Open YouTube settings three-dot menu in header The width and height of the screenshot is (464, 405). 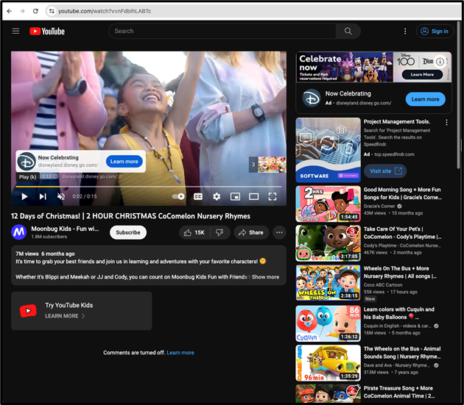point(405,31)
